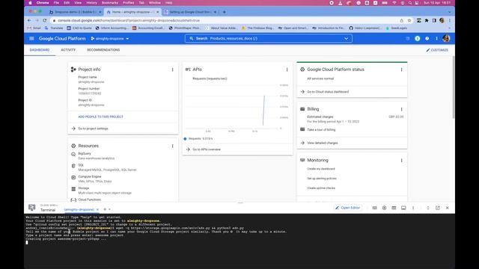
Task: Open Cloud Shell session layout icon
Action: coord(403,208)
